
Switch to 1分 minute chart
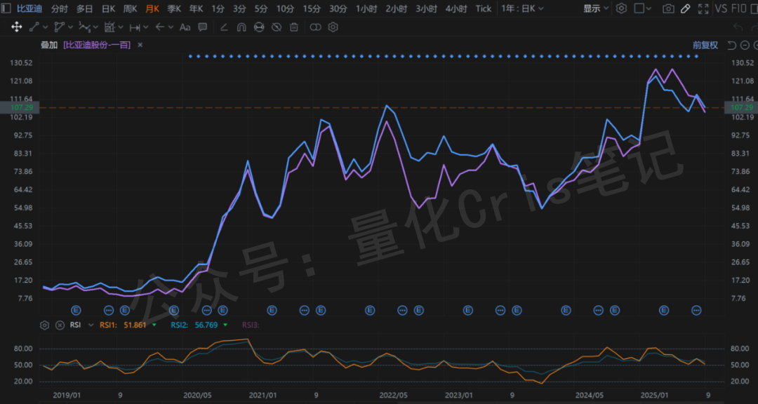pyautogui.click(x=218, y=8)
